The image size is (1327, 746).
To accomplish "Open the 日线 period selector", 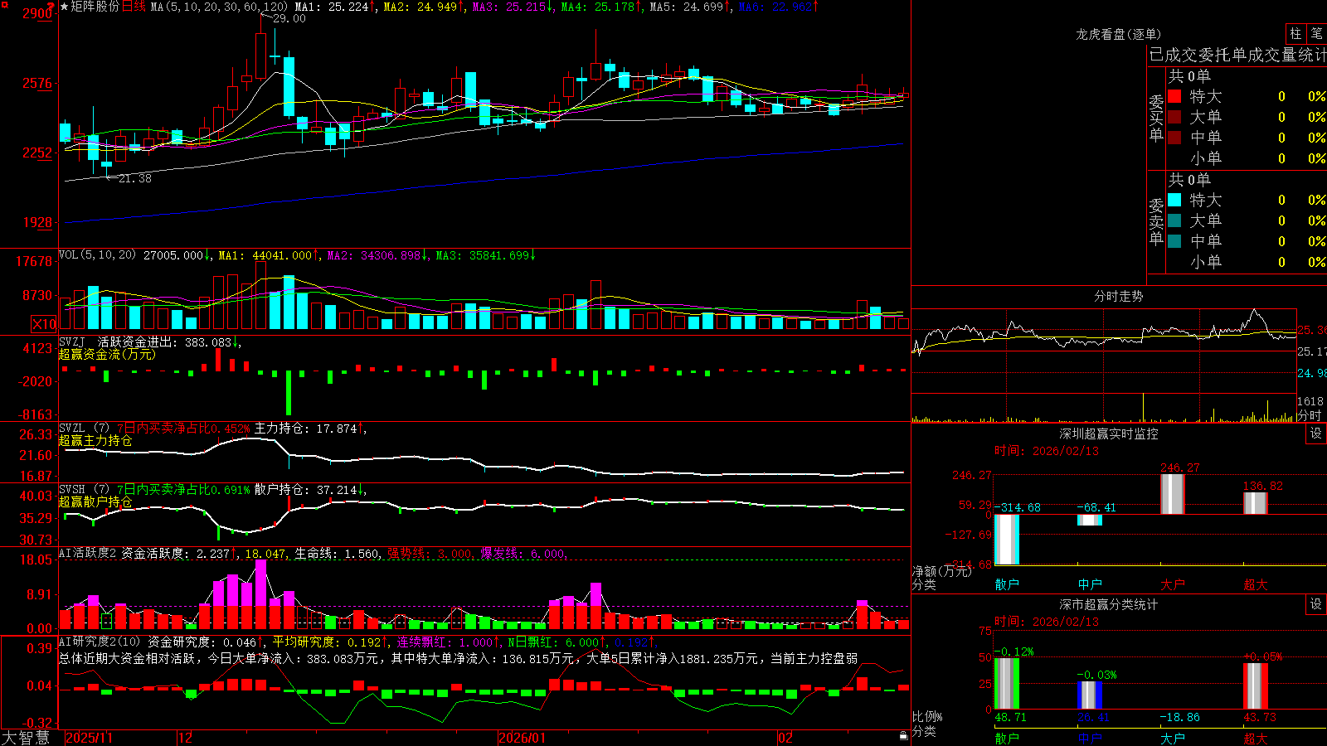I will (134, 7).
